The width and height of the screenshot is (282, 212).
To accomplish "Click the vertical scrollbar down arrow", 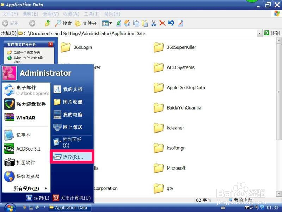I will point(279,194).
